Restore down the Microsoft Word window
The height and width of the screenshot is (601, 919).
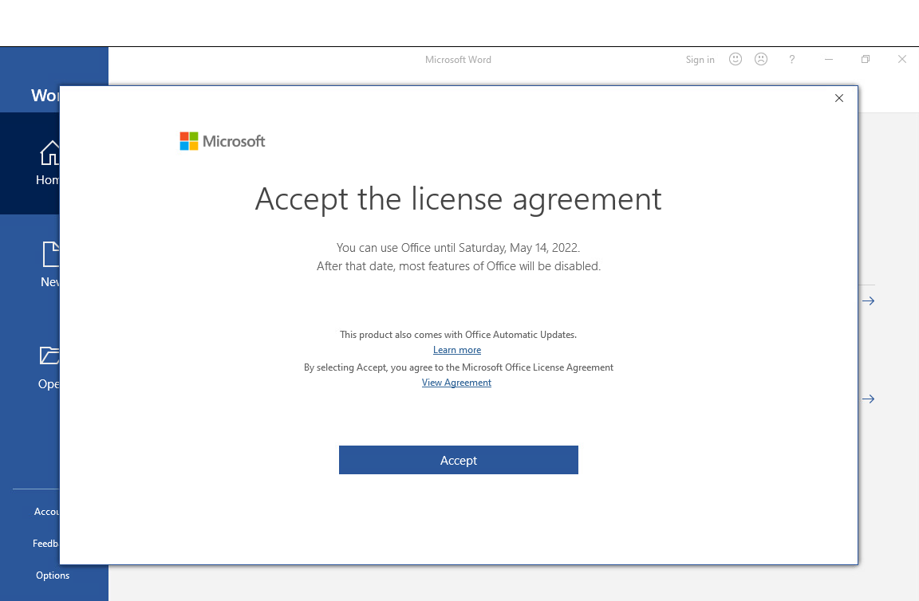point(866,60)
